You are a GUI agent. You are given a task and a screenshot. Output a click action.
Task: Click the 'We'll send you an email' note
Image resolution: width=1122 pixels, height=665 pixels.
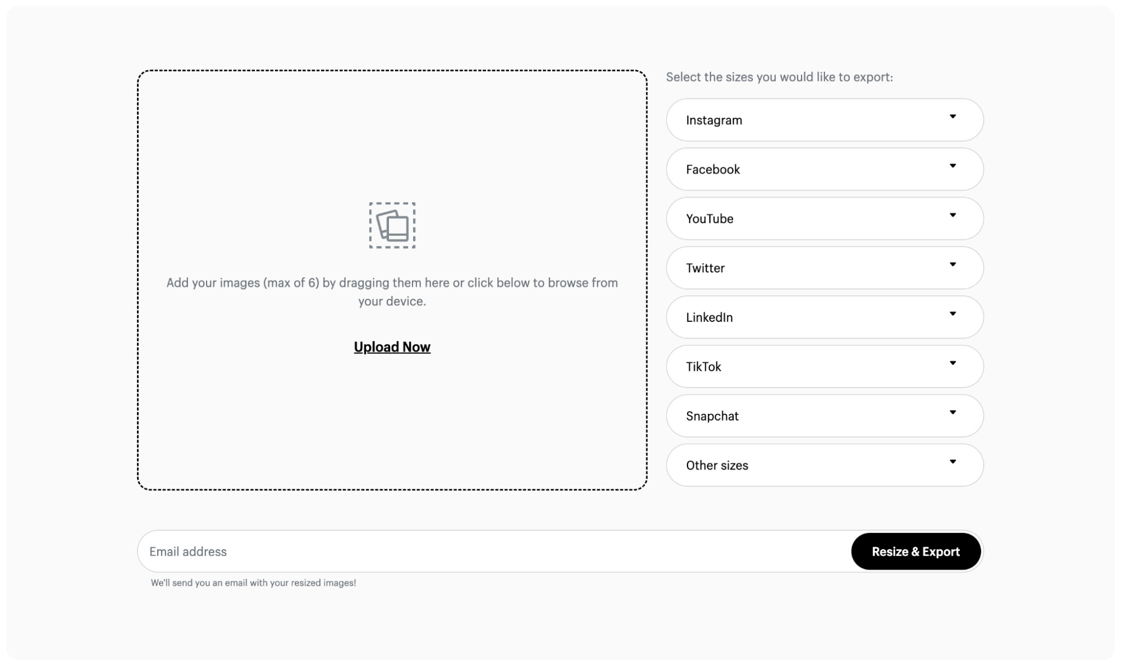[x=253, y=583]
